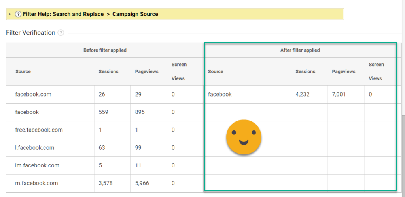Select the After filter applied header

(x=300, y=50)
